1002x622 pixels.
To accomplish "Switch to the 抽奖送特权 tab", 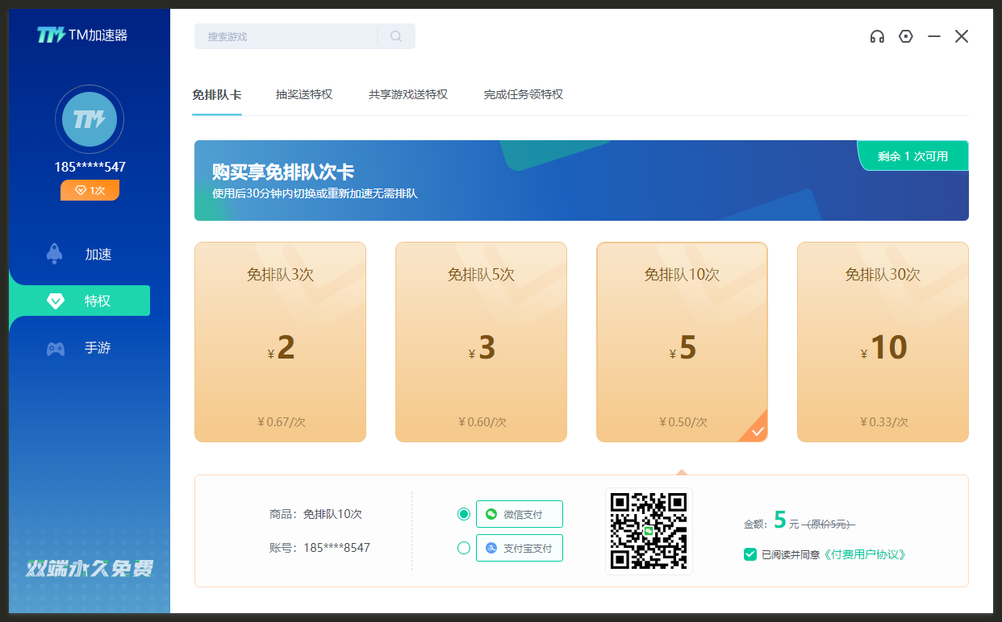I will click(x=304, y=94).
